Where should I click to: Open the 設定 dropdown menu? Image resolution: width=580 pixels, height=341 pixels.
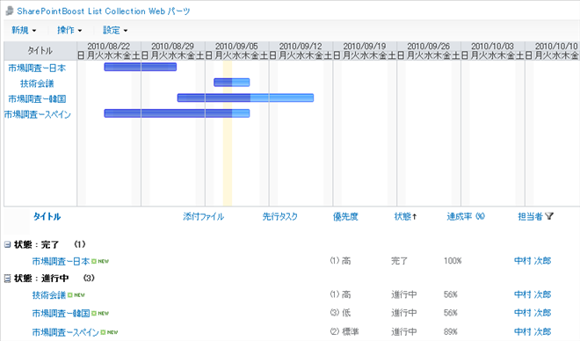[x=115, y=31]
